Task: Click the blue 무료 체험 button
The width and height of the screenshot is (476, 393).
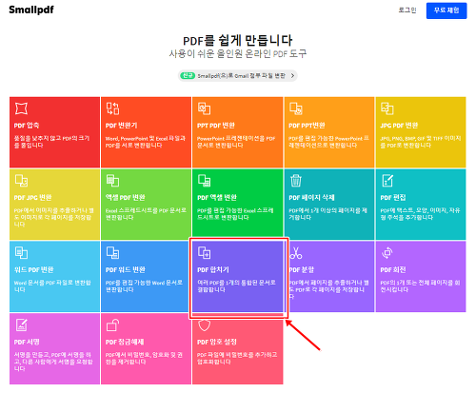Action: (446, 10)
